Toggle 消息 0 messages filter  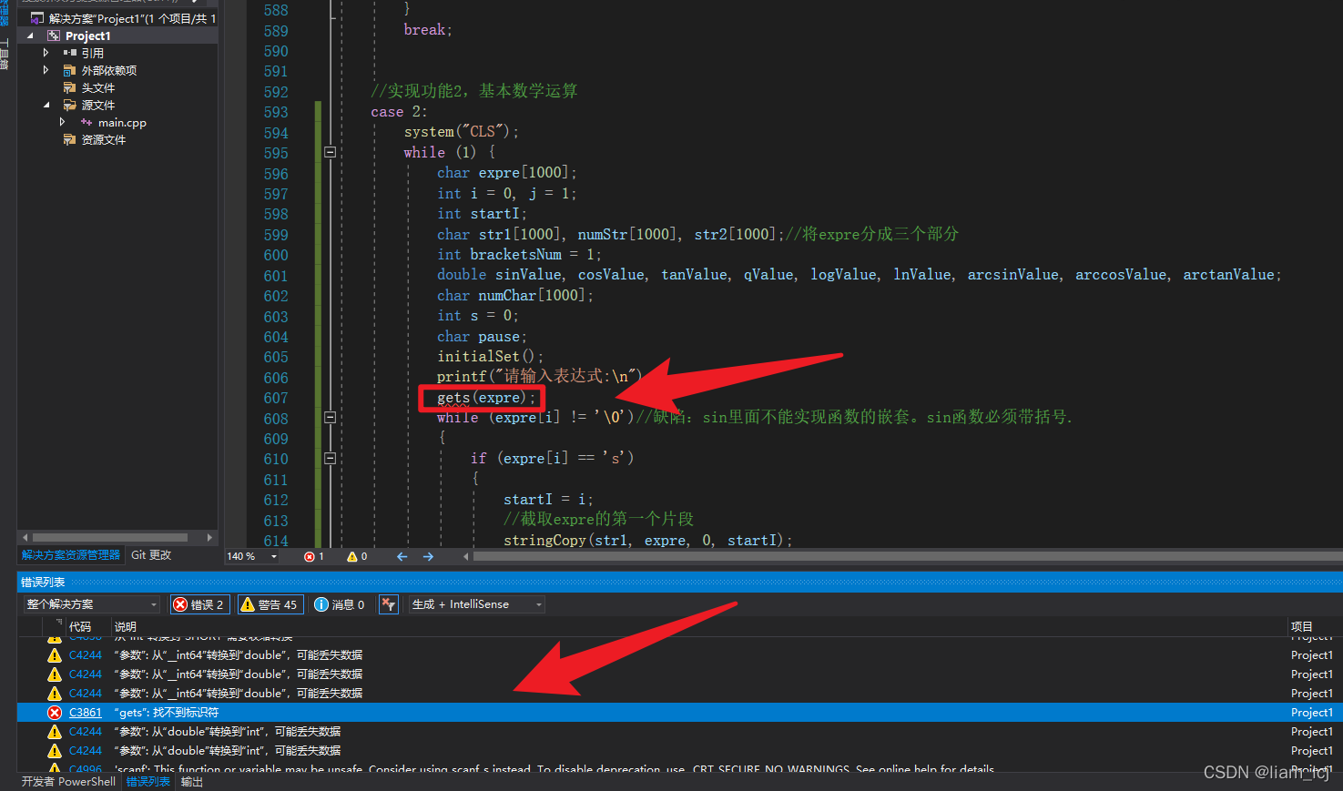(340, 604)
